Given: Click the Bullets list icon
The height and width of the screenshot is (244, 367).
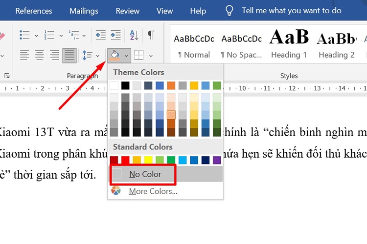Looking at the screenshot, I should tap(24, 35).
